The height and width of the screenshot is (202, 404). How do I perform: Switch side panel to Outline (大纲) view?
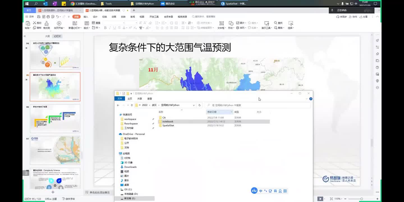(47, 36)
